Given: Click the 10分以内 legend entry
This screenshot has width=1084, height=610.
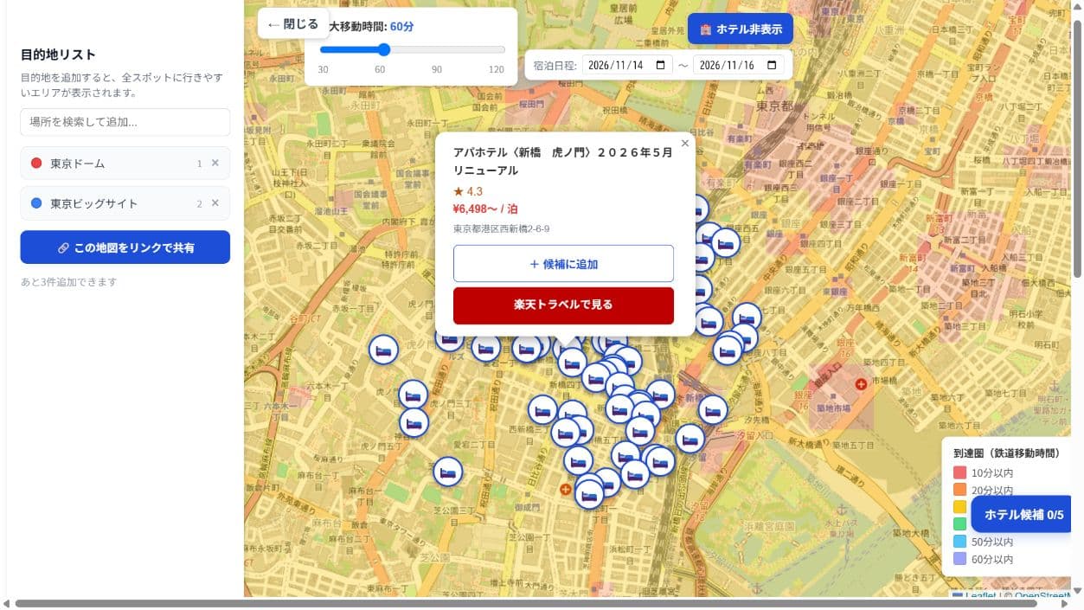Looking at the screenshot, I should click(984, 472).
